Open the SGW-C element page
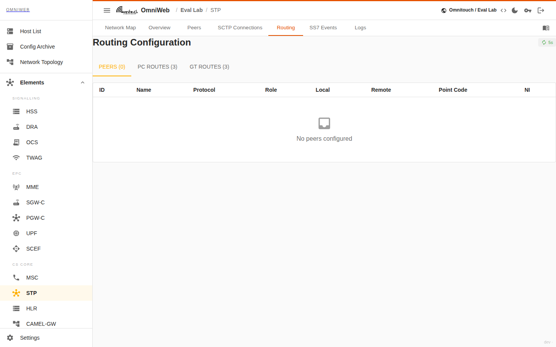Viewport: 556px width, 347px height. tap(46, 202)
